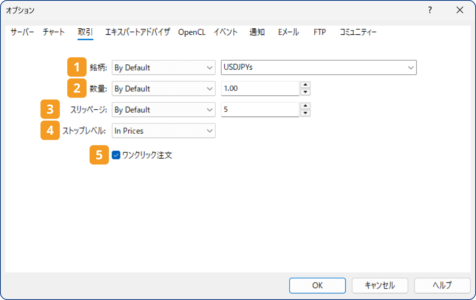Screen dimensions: 476x300
Task: Open the FTP tab
Action: 319,32
